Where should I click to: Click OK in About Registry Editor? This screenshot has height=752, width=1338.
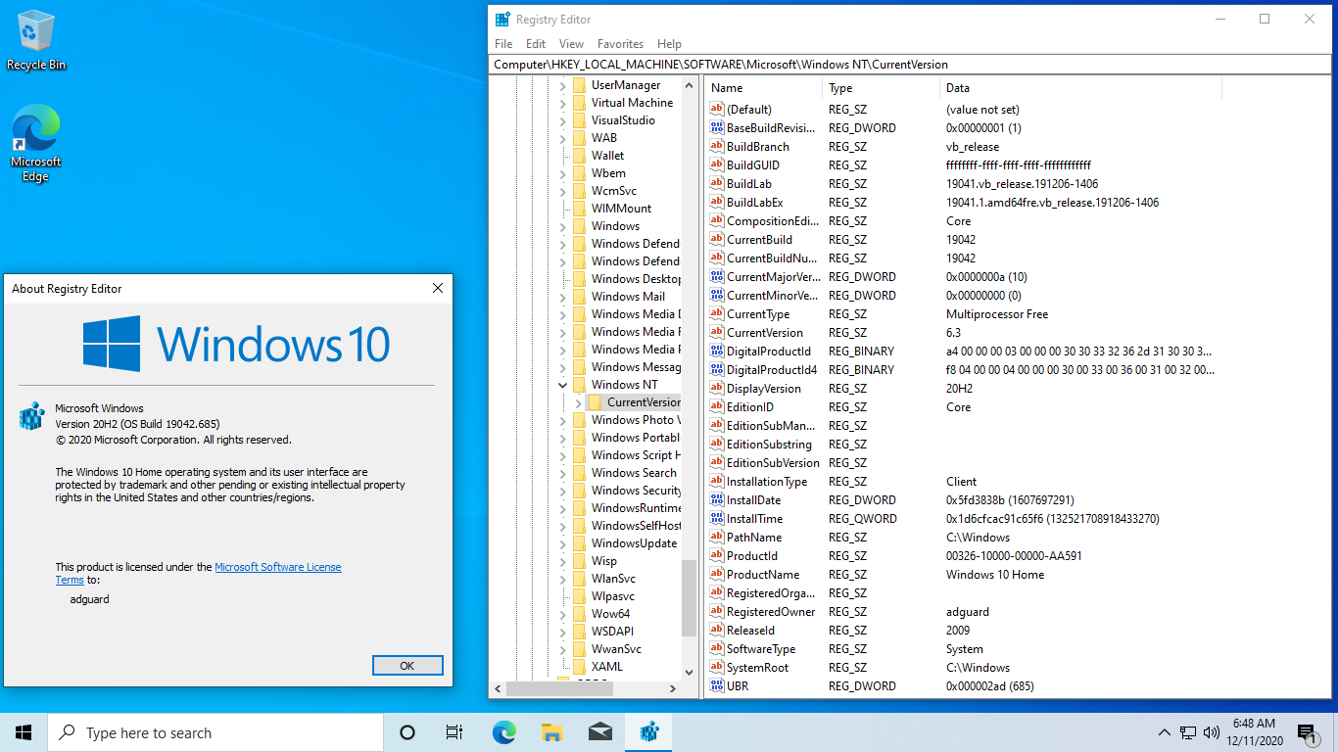click(x=407, y=666)
